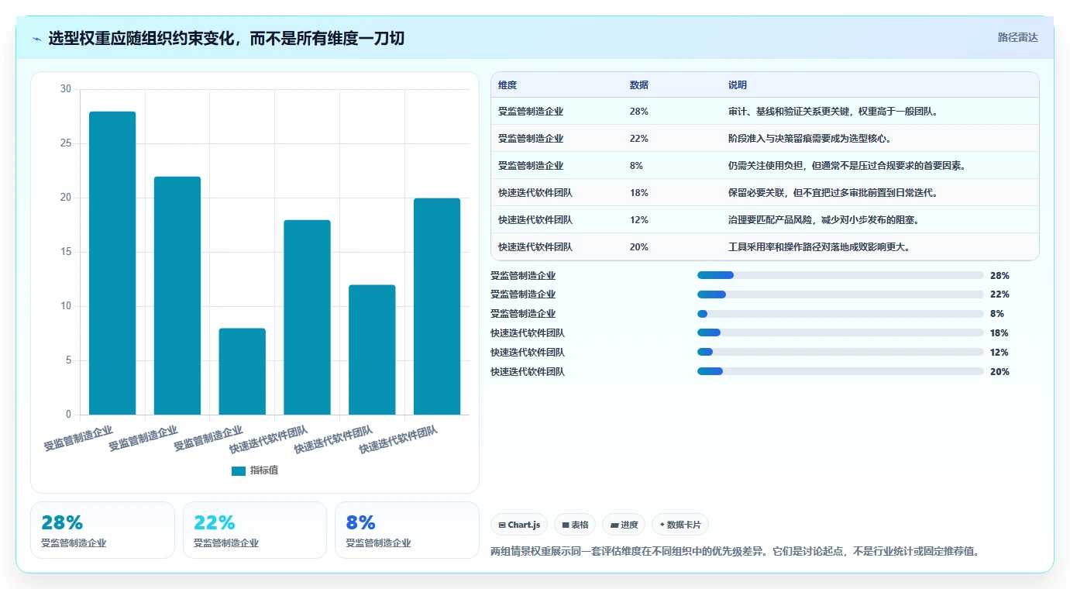This screenshot has height=589, width=1070.
Task: Open the large 28% data card
Action: [x=102, y=530]
